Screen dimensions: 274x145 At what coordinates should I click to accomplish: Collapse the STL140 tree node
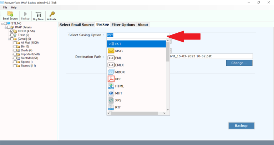(2, 23)
